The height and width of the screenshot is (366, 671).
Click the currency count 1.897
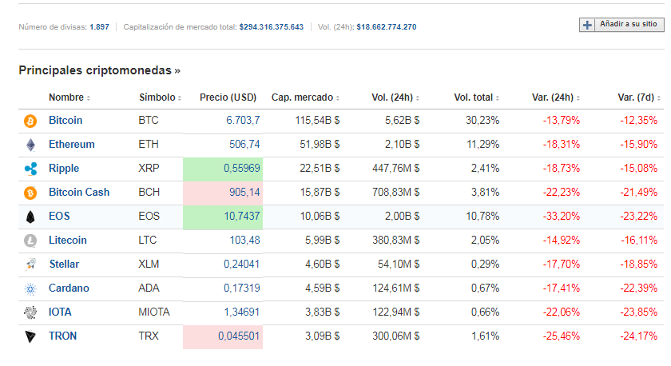pos(99,27)
